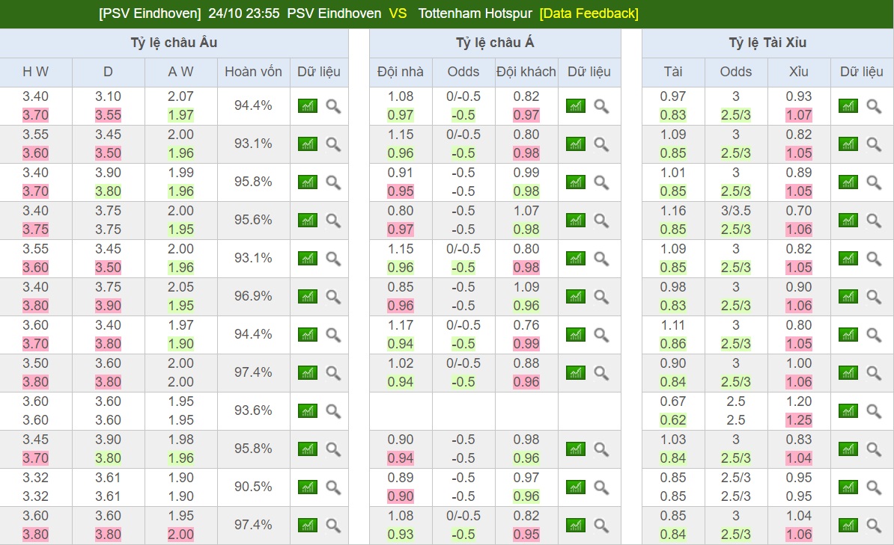Image resolution: width=894 pixels, height=545 pixels.
Task: Click magnifier for Tài Xỉu row 0.97, 3, 0.93
Action: coord(874,106)
